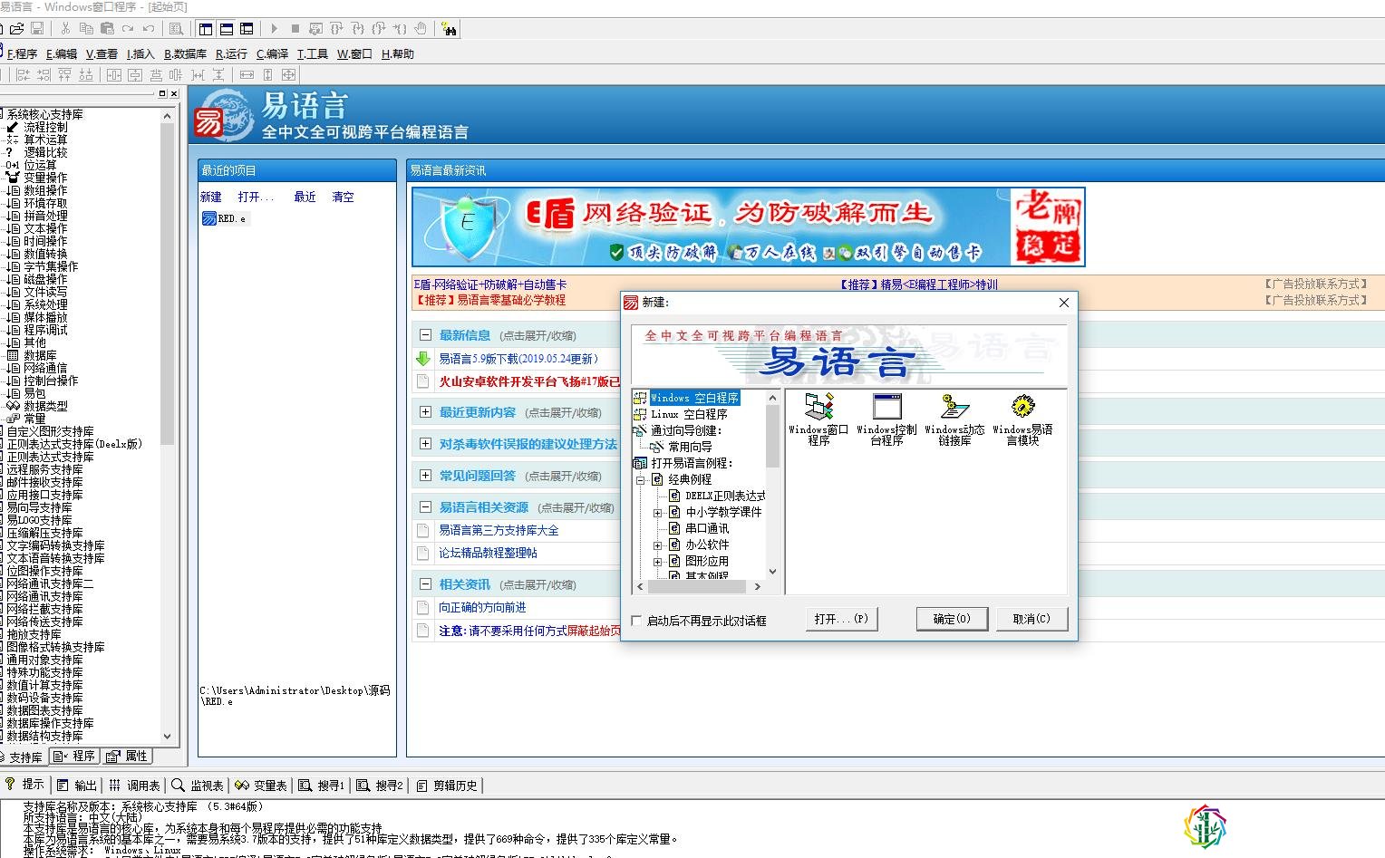Open the 易语言第三方支持库大全 link
The width and height of the screenshot is (1385, 858).
click(499, 530)
